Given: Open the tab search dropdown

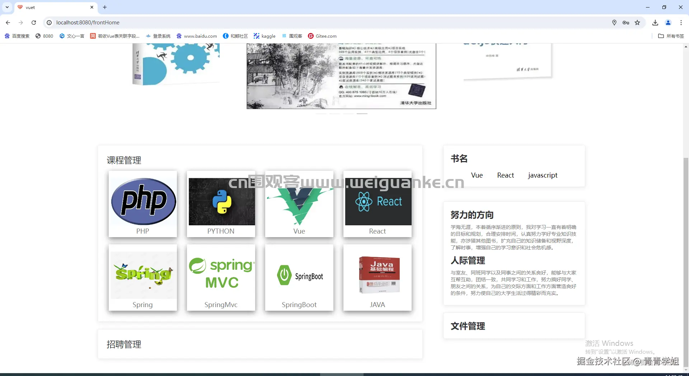Looking at the screenshot, I should coord(7,7).
